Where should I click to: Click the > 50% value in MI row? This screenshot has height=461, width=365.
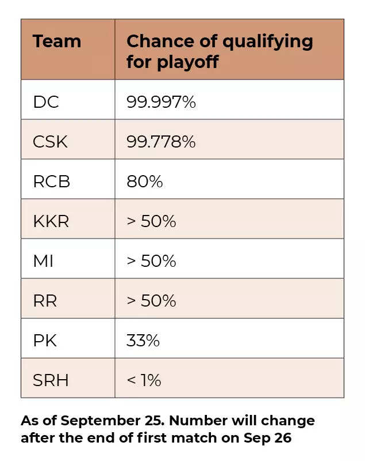151,261
